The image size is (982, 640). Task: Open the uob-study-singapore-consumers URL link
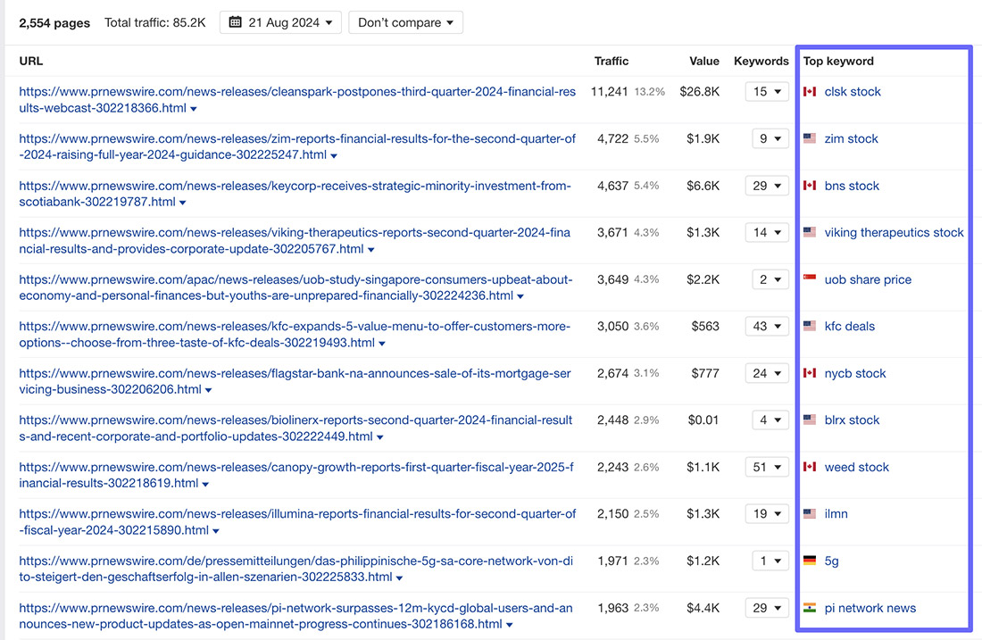(x=295, y=287)
